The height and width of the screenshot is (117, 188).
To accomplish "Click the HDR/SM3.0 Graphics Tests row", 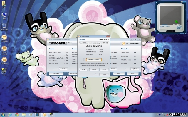I will 58,58.
